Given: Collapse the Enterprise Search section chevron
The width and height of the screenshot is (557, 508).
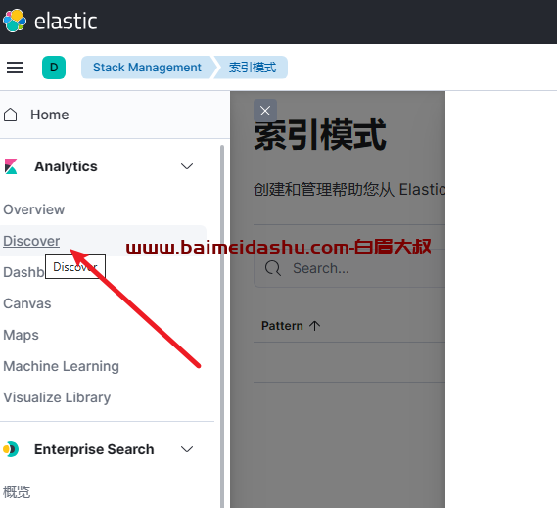Looking at the screenshot, I should (187, 449).
